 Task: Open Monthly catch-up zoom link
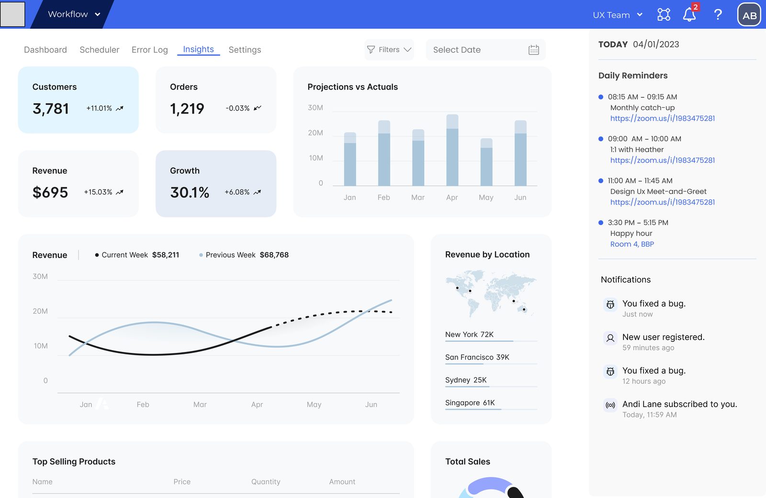point(663,118)
